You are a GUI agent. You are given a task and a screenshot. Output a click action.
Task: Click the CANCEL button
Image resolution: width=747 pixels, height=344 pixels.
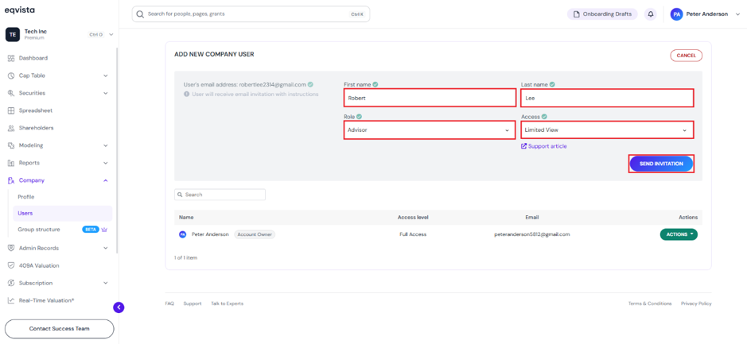[x=686, y=56]
